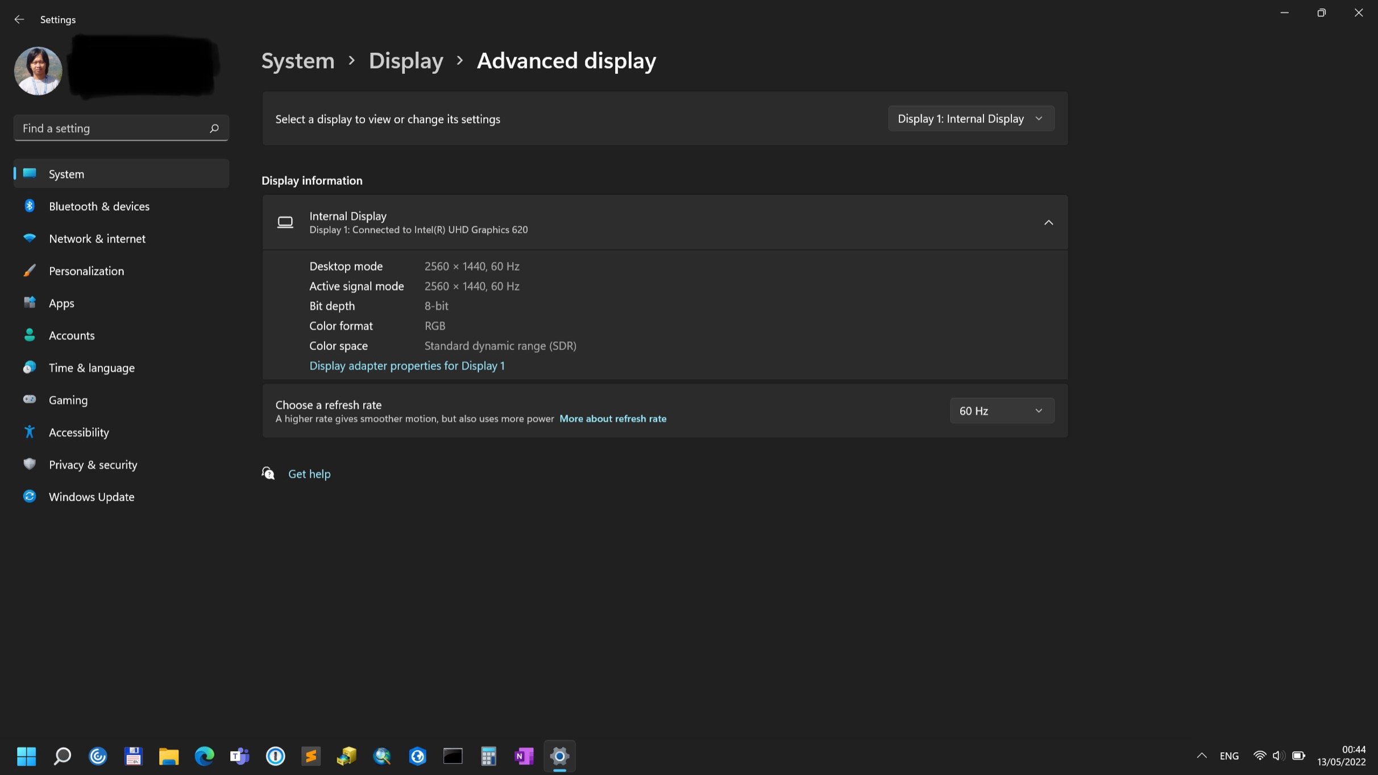Open Apps settings
Screen dimensions: 1378x775
click(121, 303)
